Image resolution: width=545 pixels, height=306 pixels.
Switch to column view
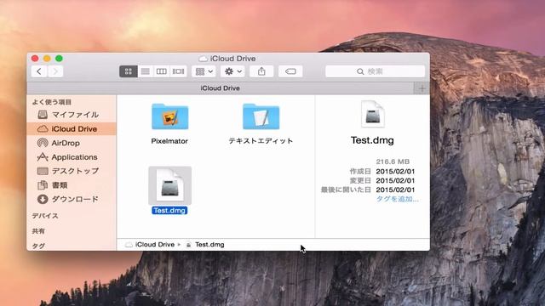pos(161,71)
